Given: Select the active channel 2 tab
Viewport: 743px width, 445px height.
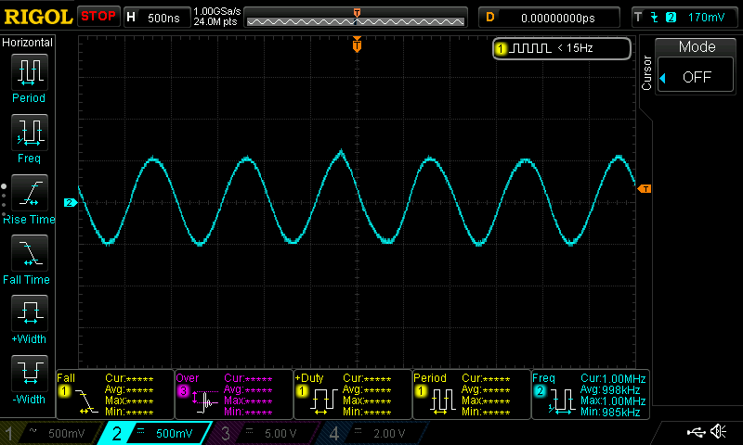Looking at the screenshot, I should [155, 433].
